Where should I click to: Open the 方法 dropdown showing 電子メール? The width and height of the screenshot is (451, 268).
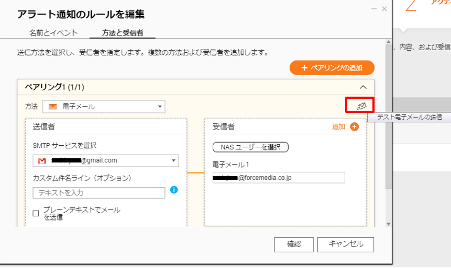pyautogui.click(x=104, y=107)
